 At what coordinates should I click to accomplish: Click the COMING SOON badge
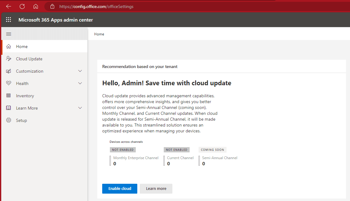coord(212,150)
